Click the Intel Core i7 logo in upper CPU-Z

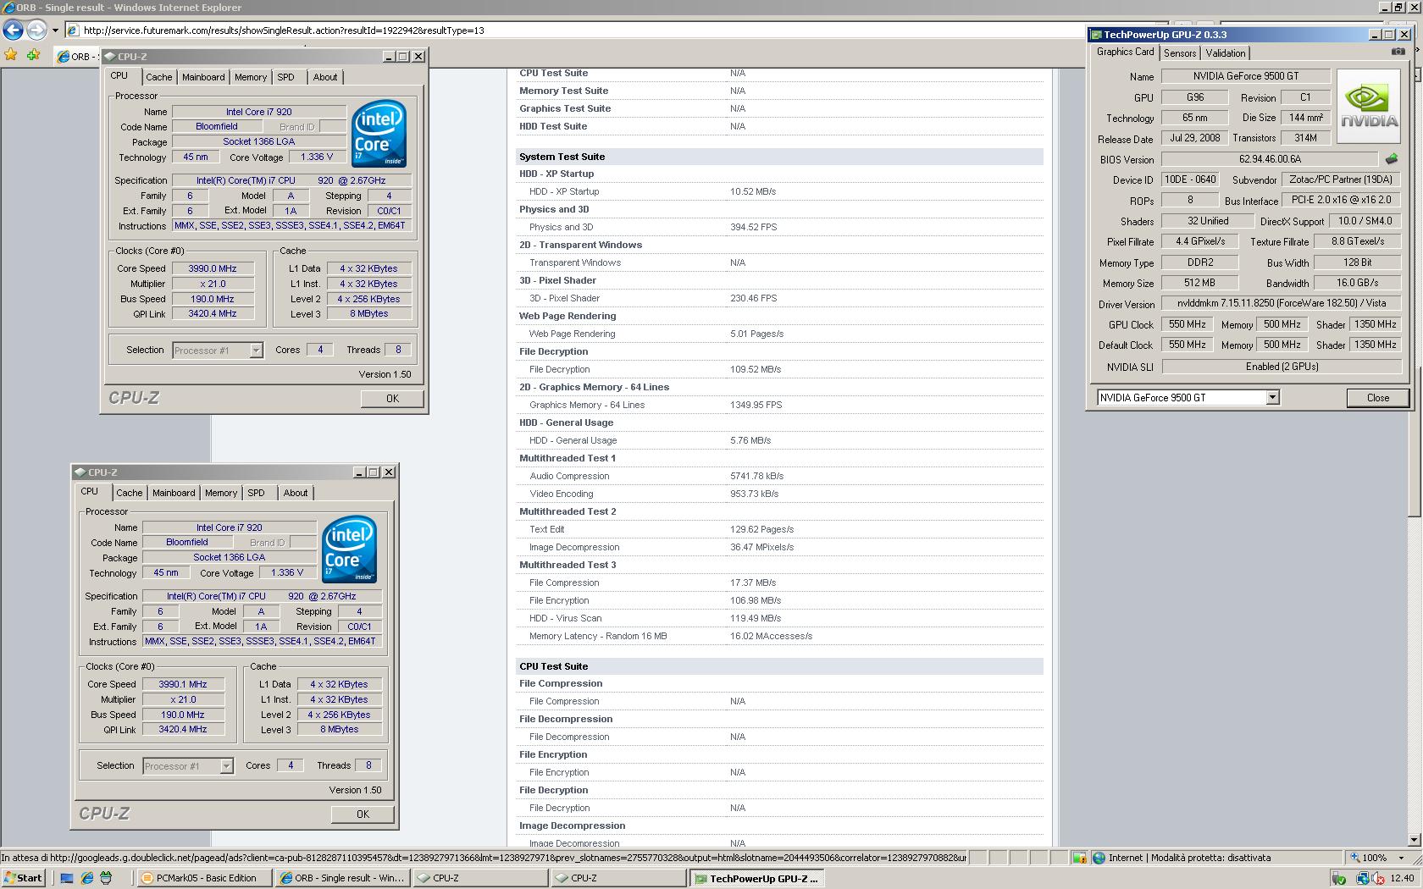[378, 133]
